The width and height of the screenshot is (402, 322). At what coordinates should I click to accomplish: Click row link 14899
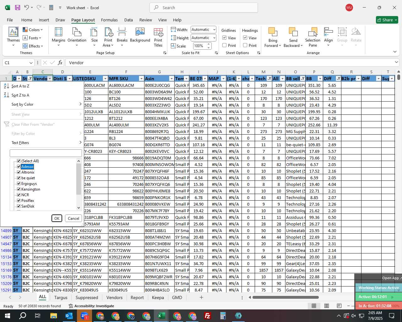click(6, 230)
